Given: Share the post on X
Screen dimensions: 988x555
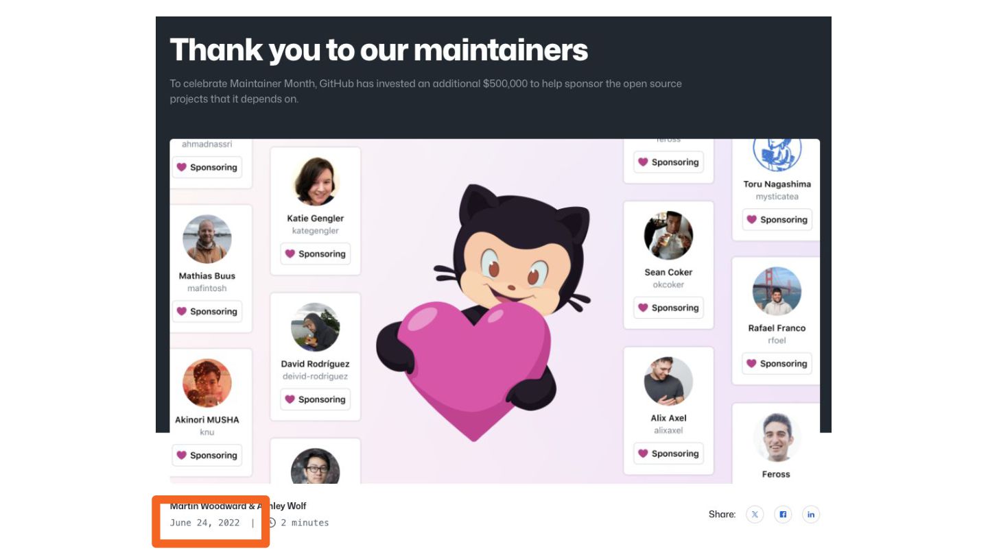Looking at the screenshot, I should pos(755,514).
